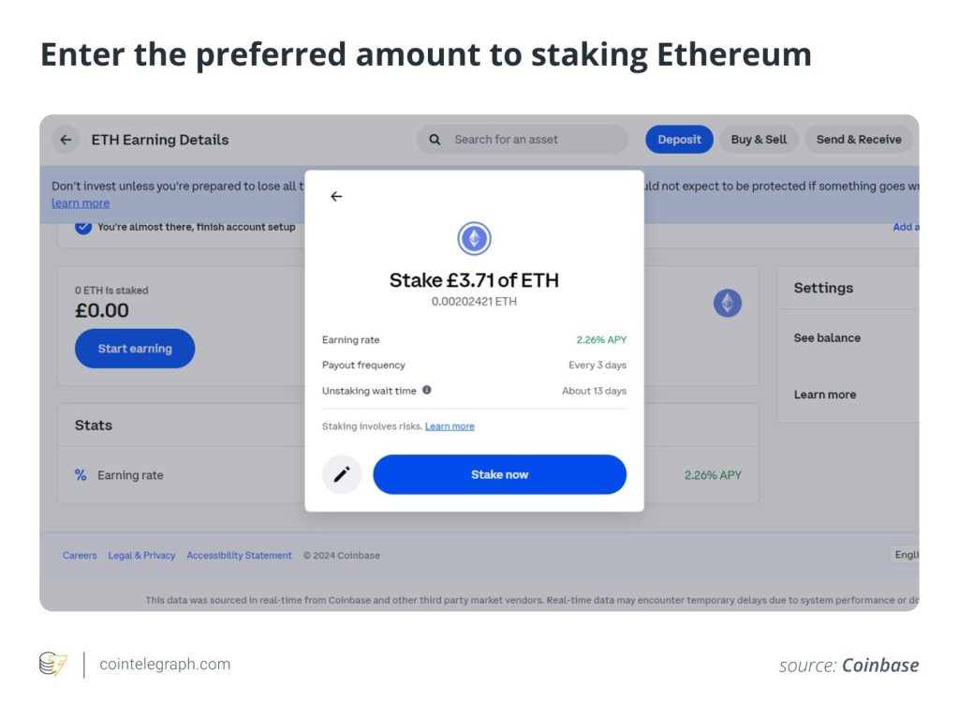Screen dimensions: 959x718
Task: Click the Deposit button
Action: (679, 140)
